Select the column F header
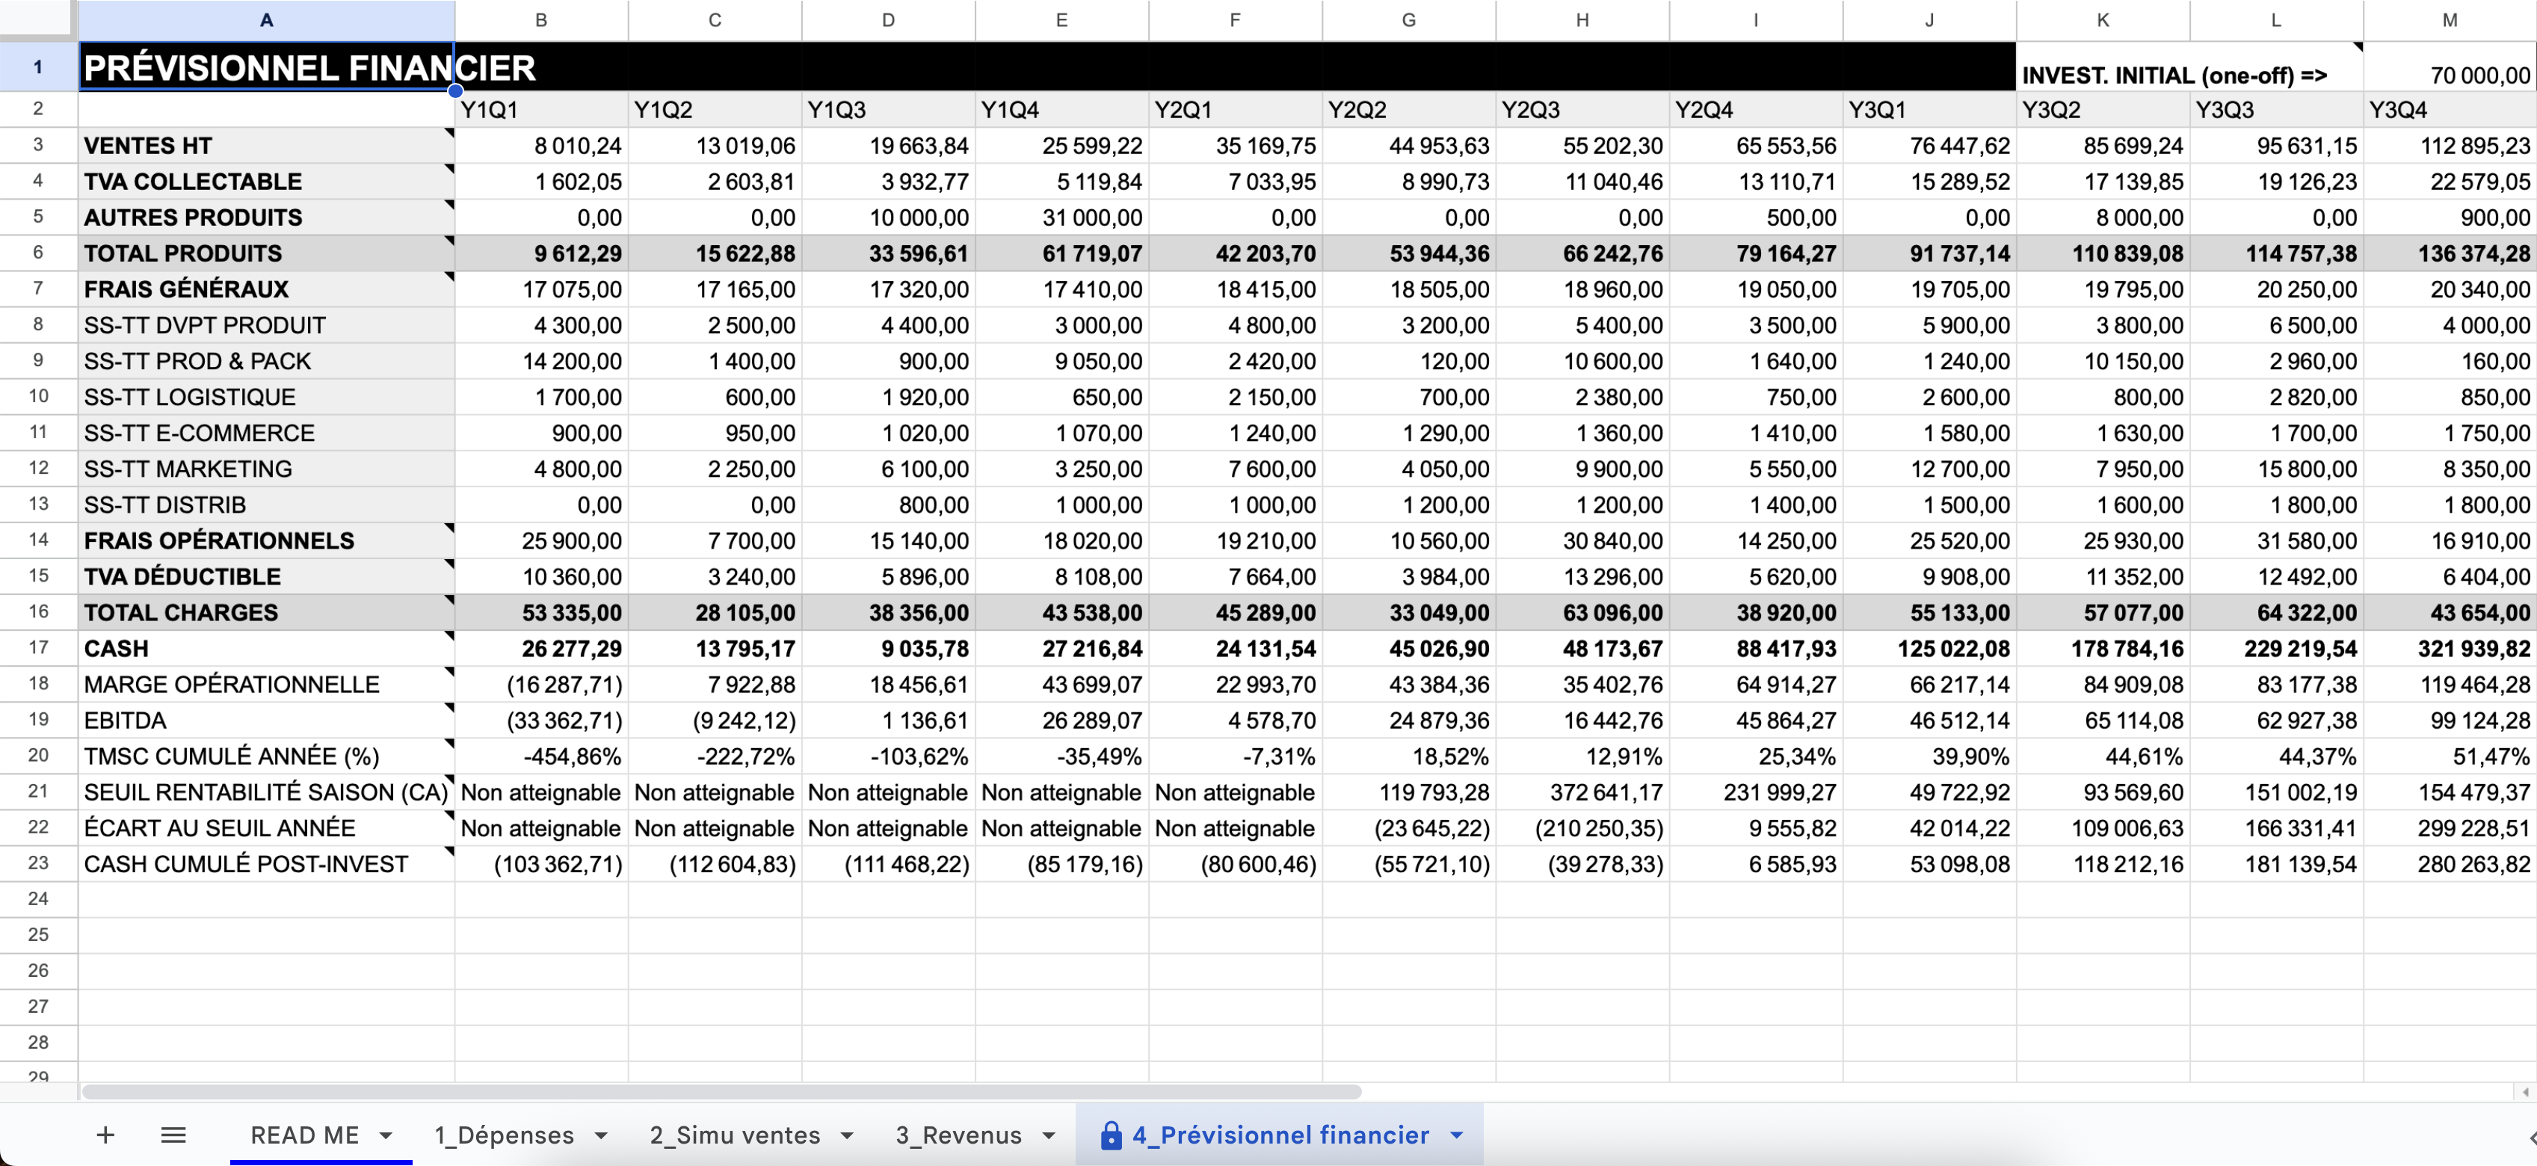The width and height of the screenshot is (2537, 1166). pos(1235,19)
